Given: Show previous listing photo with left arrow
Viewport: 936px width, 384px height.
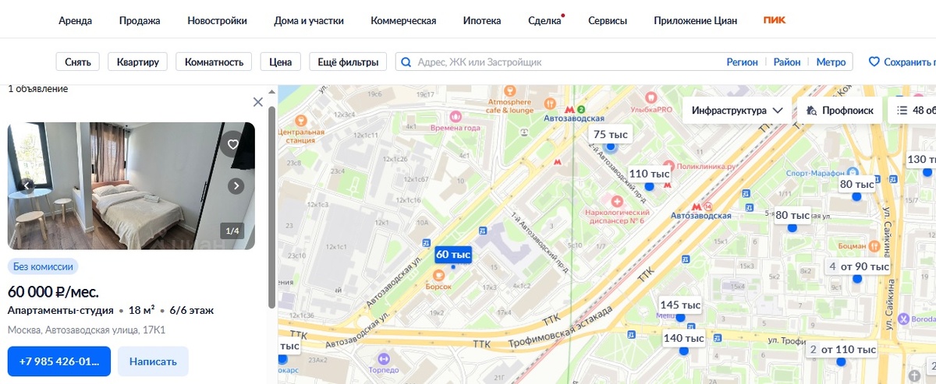Looking at the screenshot, I should [x=27, y=186].
